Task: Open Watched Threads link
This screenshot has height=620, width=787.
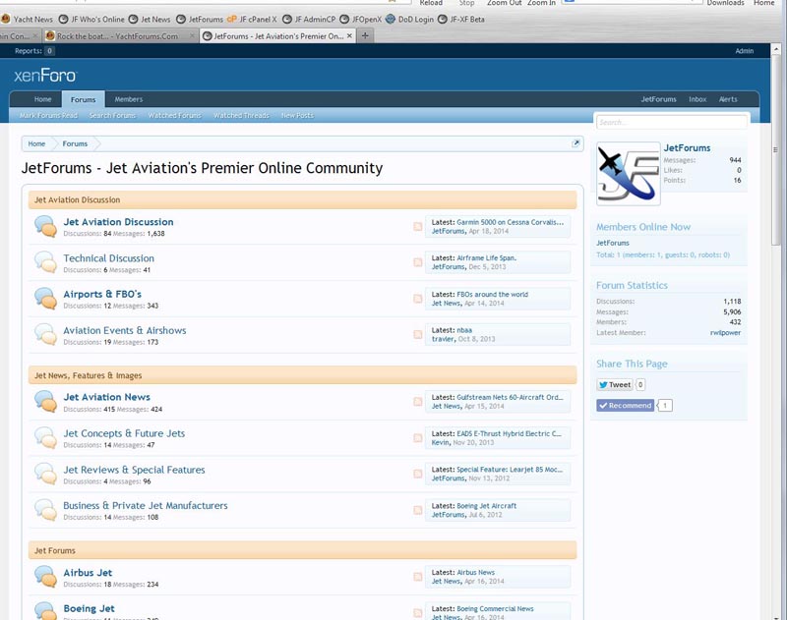Action: pos(241,115)
